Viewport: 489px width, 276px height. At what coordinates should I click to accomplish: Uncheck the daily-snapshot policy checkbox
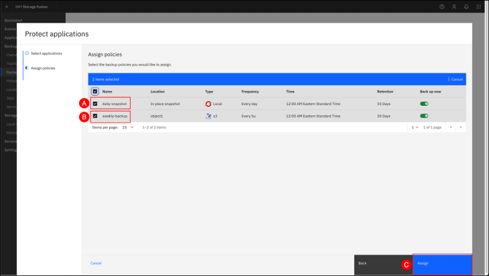coord(95,104)
